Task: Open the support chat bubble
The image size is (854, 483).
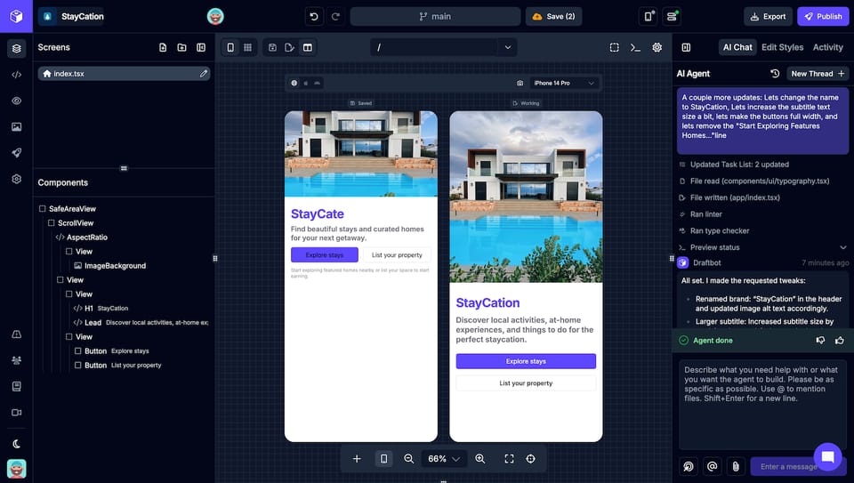Action: pyautogui.click(x=827, y=457)
